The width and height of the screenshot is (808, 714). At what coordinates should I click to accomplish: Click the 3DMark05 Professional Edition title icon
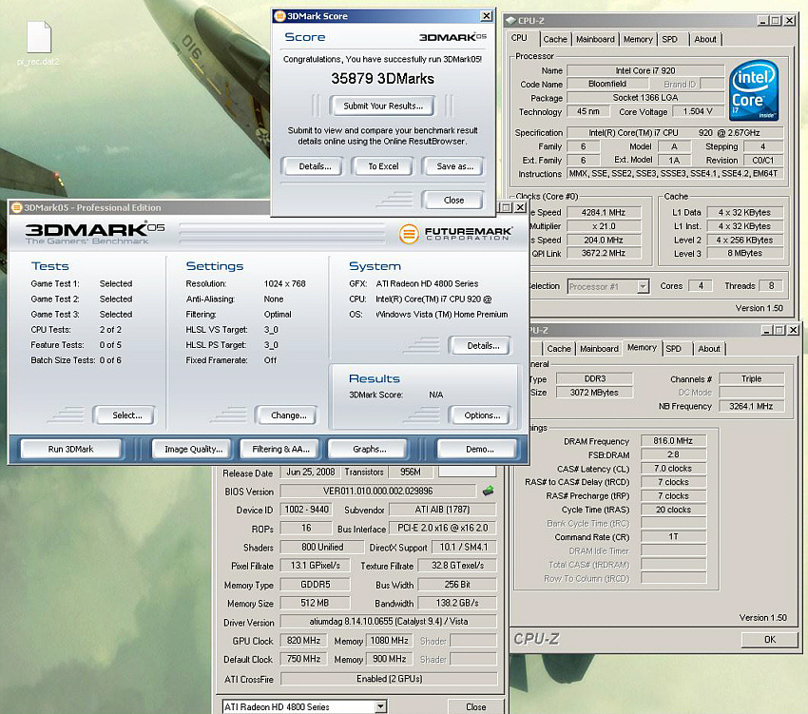coord(17,208)
